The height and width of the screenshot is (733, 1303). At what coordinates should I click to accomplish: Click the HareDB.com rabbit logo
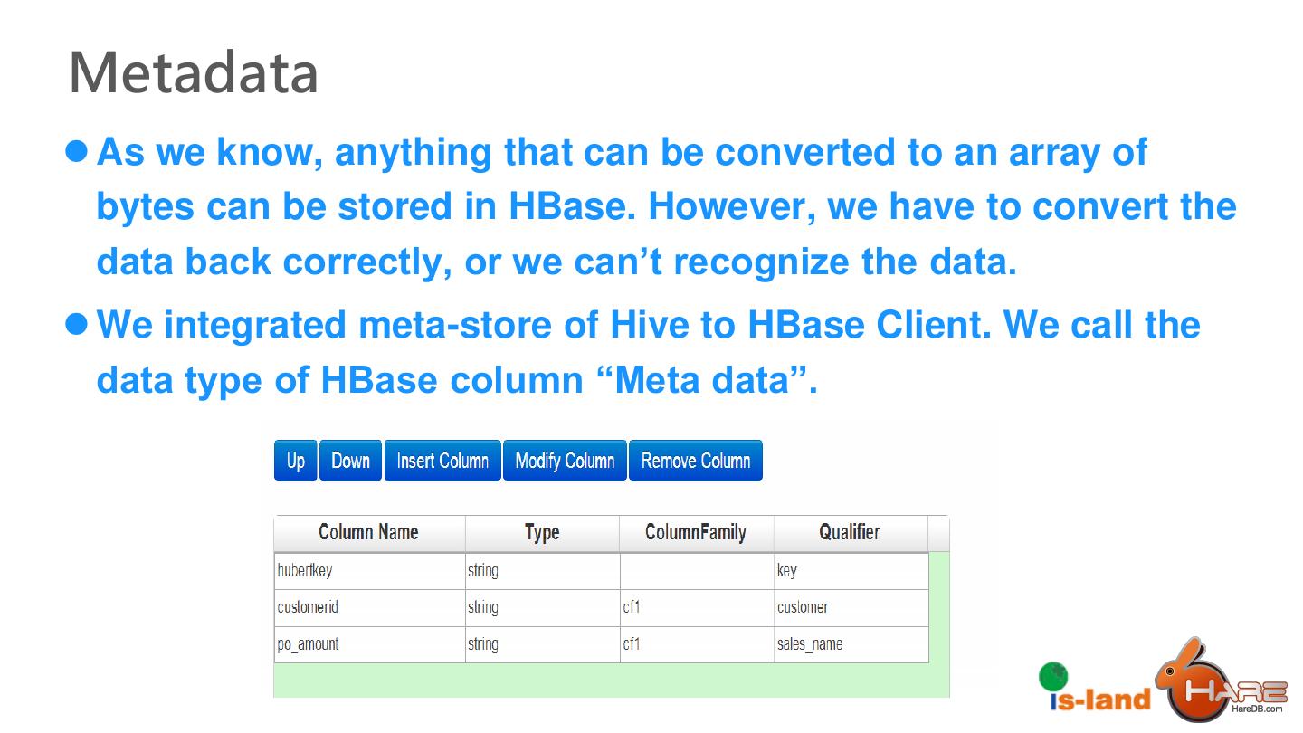[x=1223, y=683]
